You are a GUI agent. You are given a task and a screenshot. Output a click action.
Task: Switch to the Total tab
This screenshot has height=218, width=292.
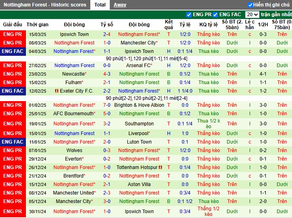tap(100, 5)
